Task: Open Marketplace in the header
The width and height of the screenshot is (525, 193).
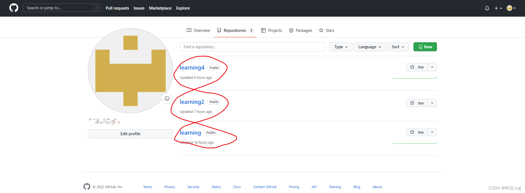Action: tap(160, 8)
